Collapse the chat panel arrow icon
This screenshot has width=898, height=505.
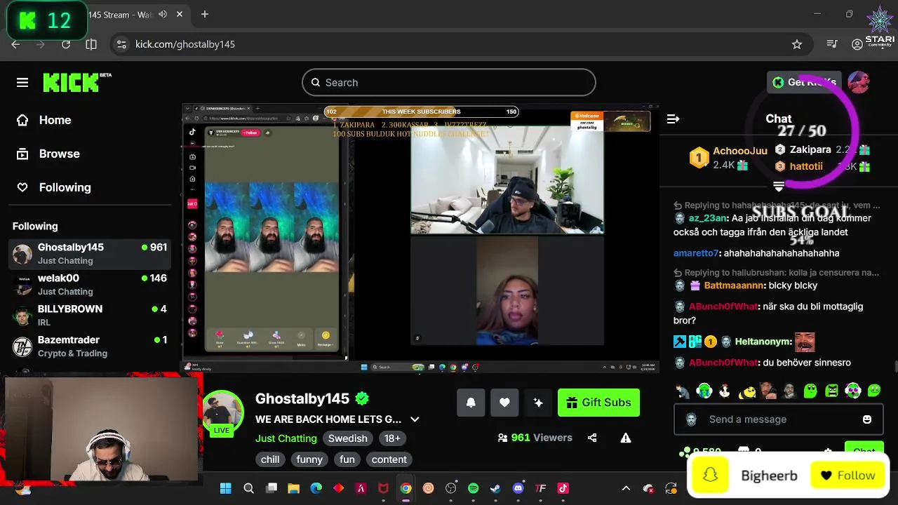click(673, 119)
